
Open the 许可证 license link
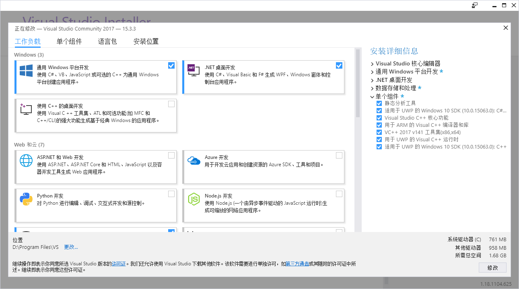click(x=119, y=264)
